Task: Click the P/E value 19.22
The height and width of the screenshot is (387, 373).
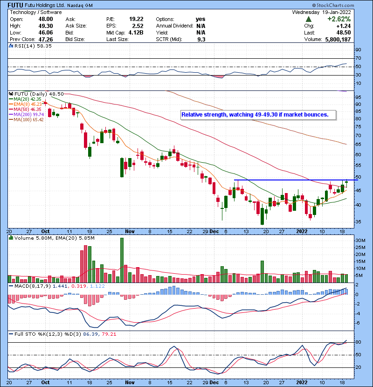Action: click(x=136, y=19)
